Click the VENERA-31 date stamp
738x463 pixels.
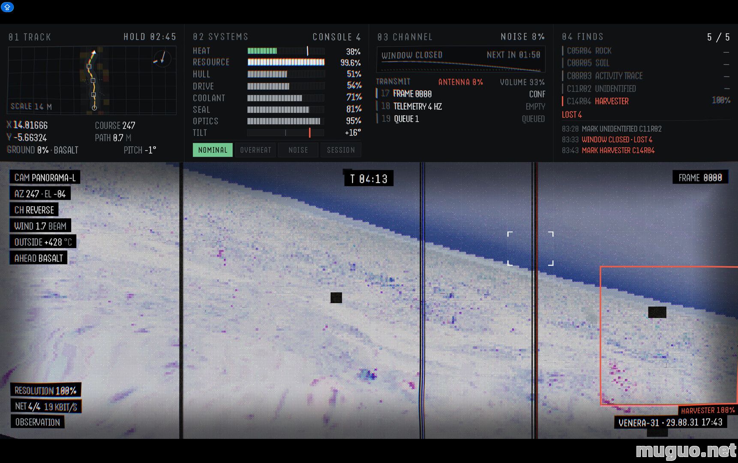pos(670,423)
